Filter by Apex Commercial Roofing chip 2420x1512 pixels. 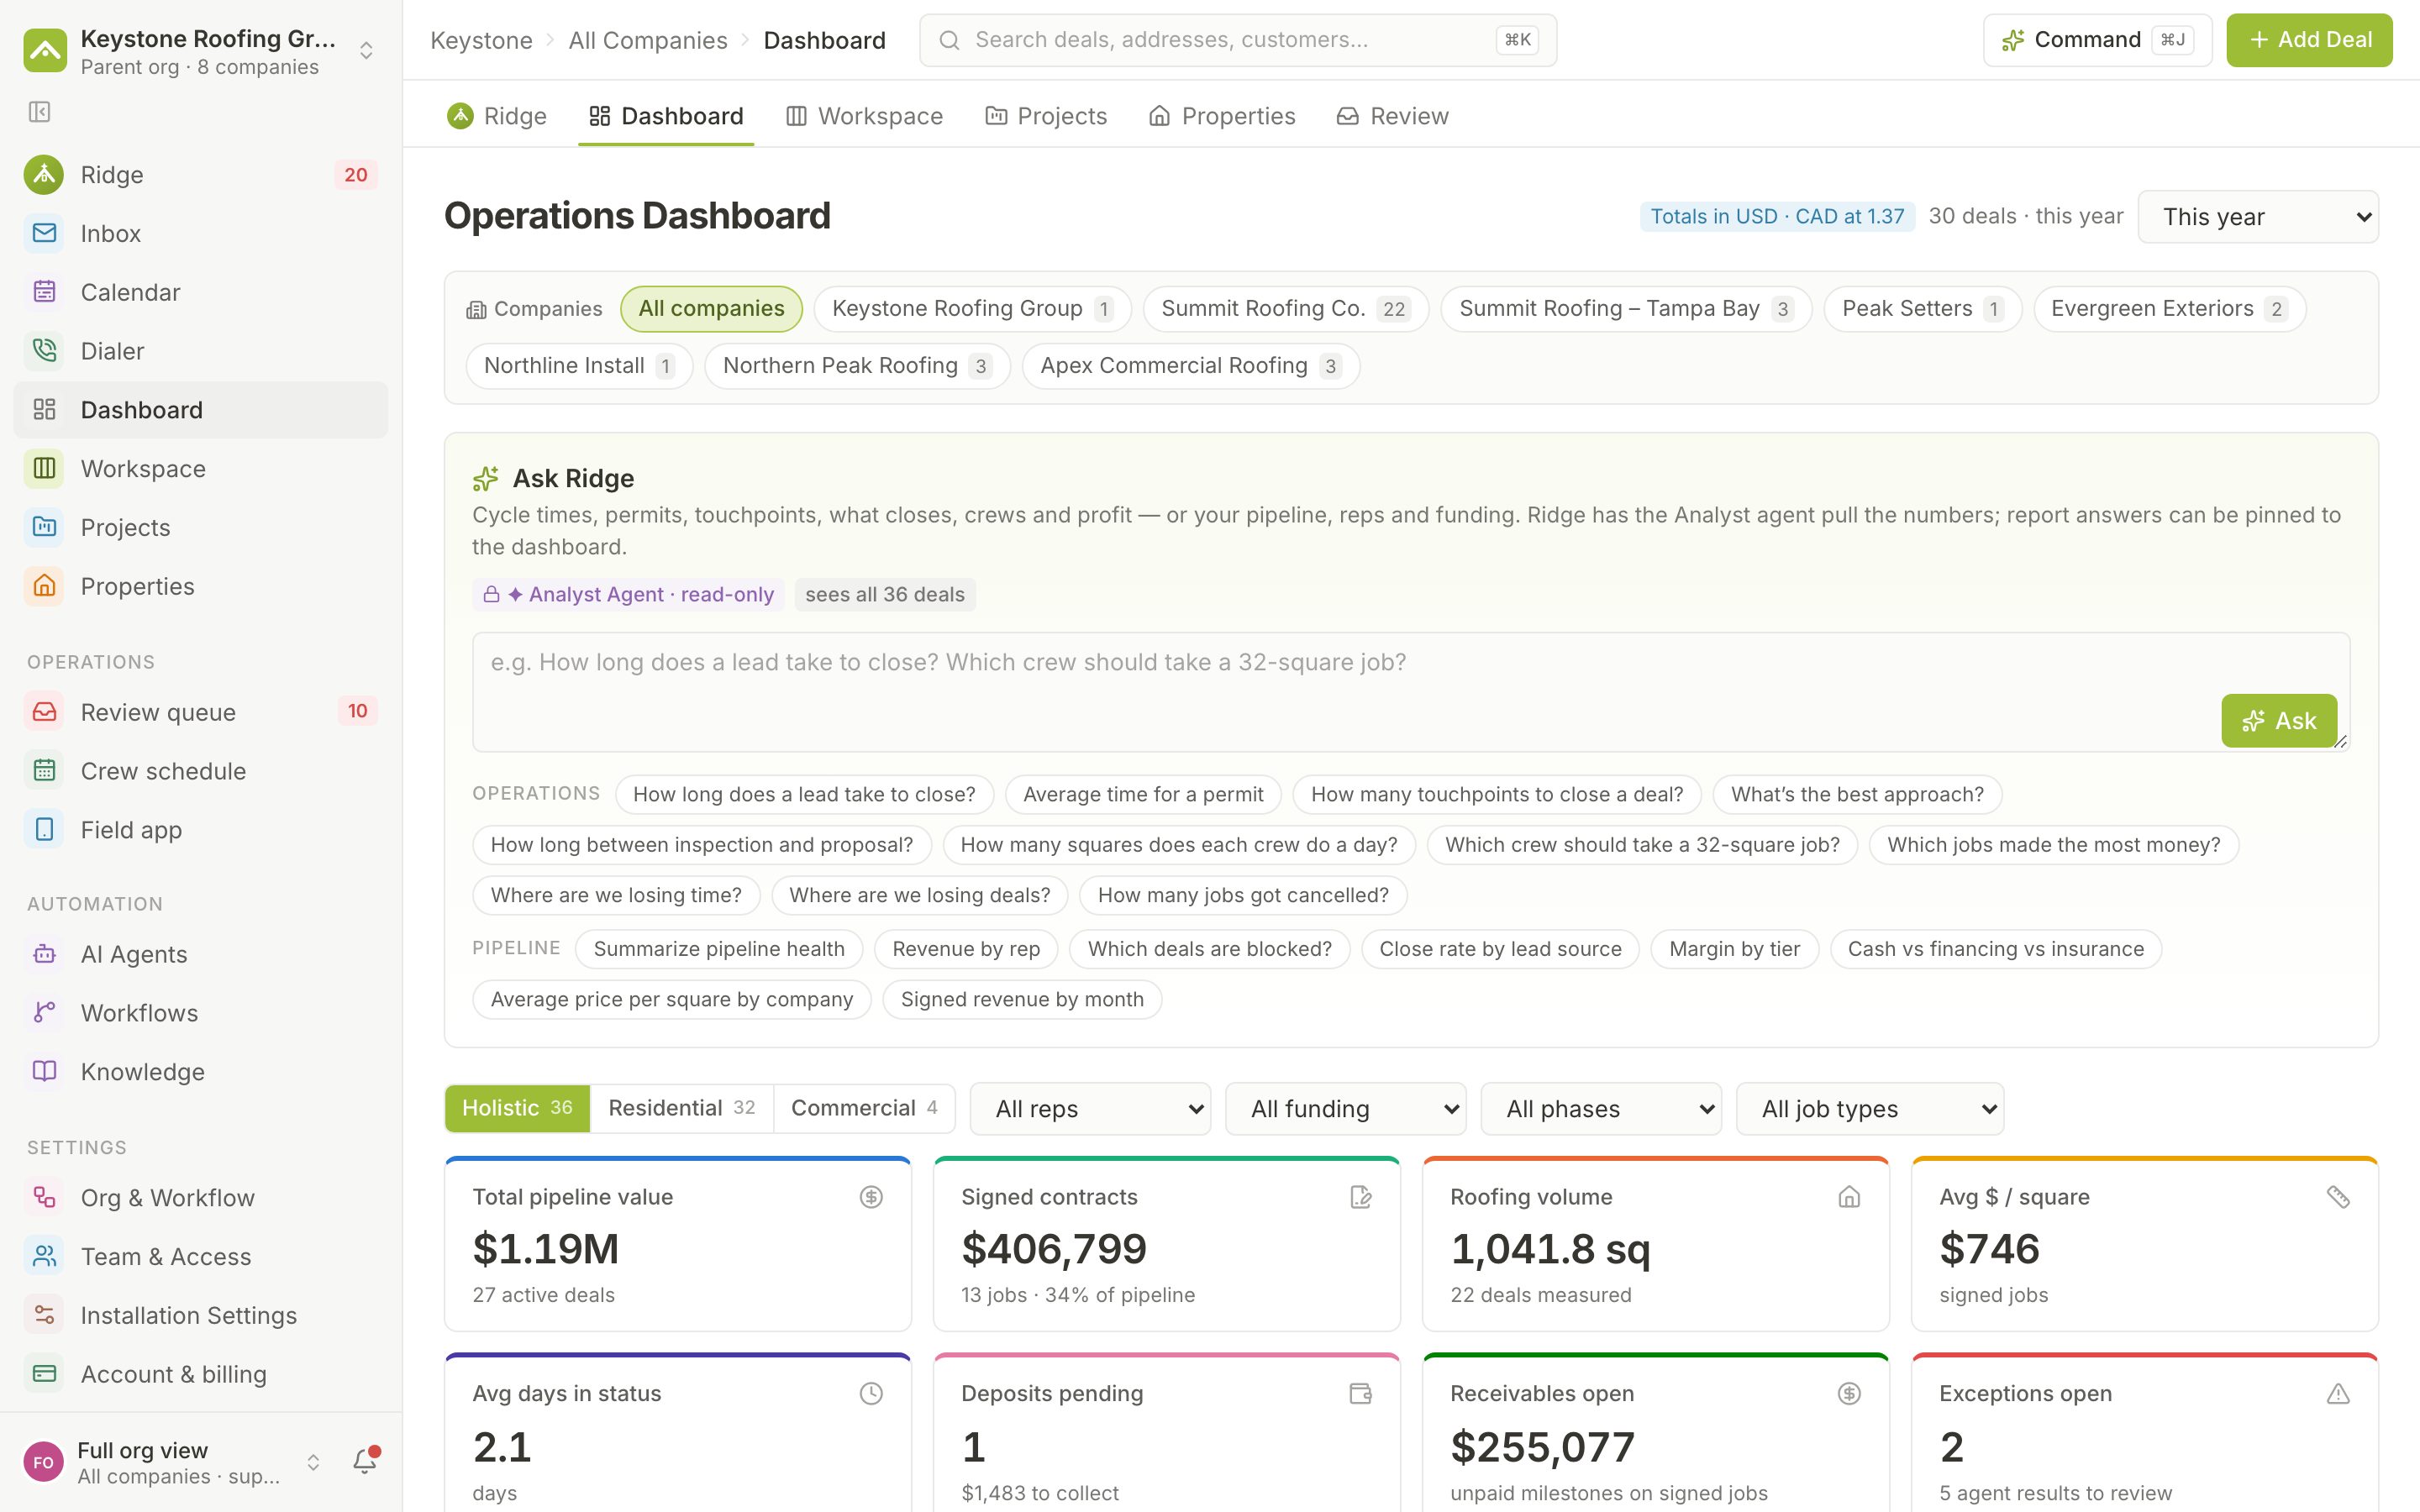pos(1190,366)
